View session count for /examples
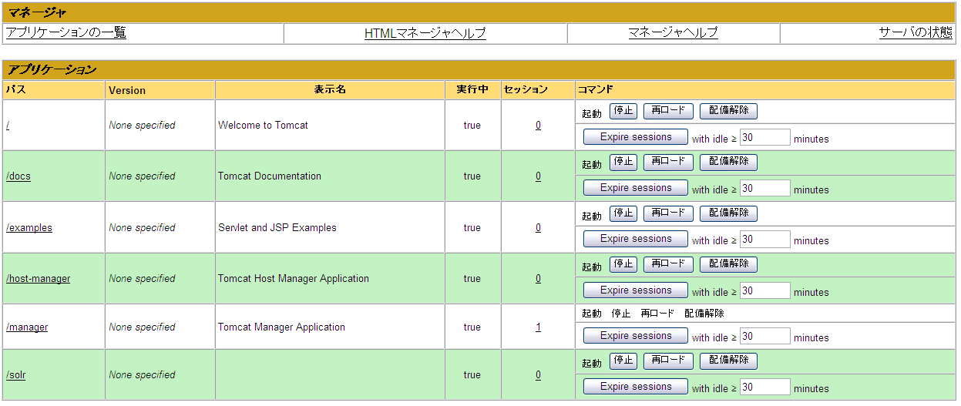 pos(539,228)
